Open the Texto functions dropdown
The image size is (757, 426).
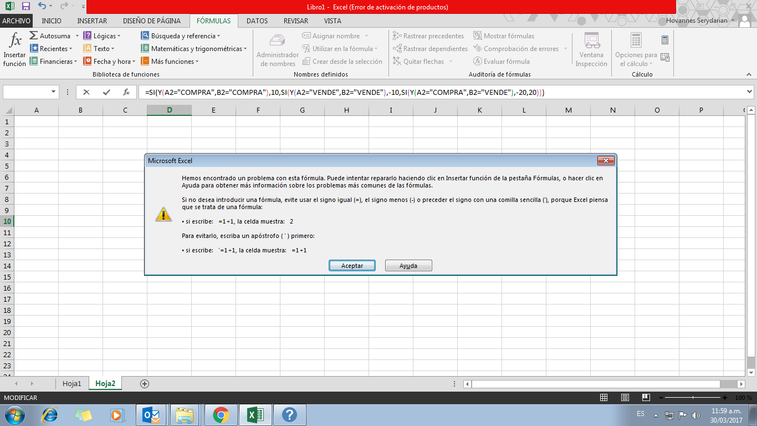99,49
